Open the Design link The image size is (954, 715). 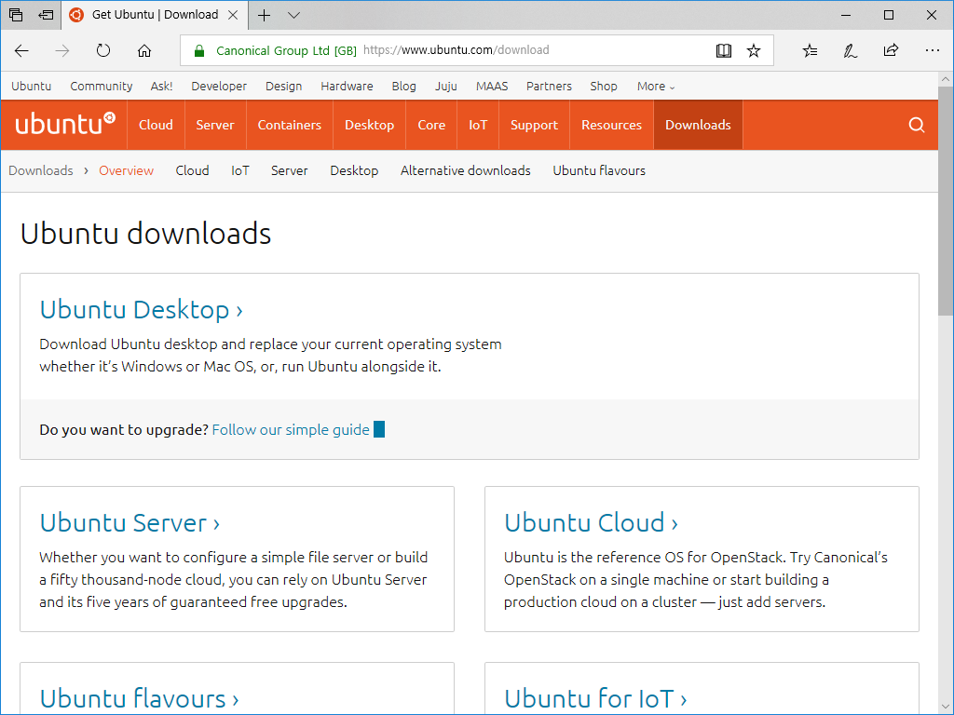click(x=283, y=87)
